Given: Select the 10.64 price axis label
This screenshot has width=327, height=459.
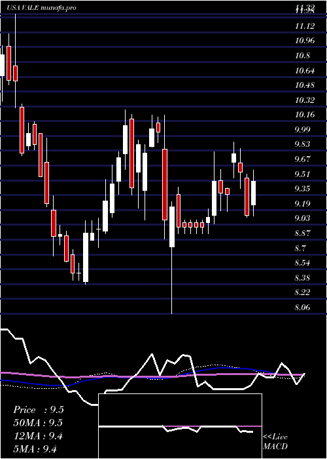Looking at the screenshot, I should (305, 71).
